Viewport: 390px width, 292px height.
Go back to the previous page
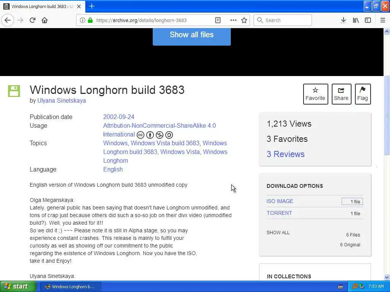[x=8, y=20]
